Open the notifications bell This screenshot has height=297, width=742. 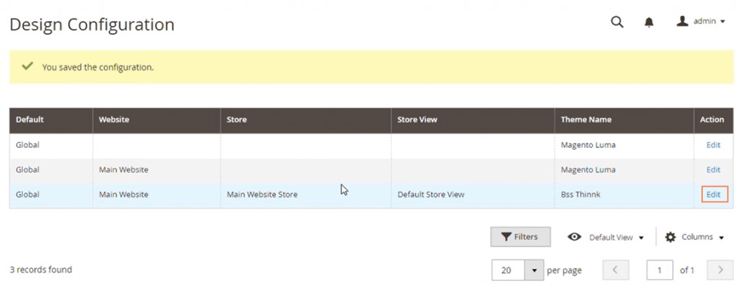tap(649, 22)
